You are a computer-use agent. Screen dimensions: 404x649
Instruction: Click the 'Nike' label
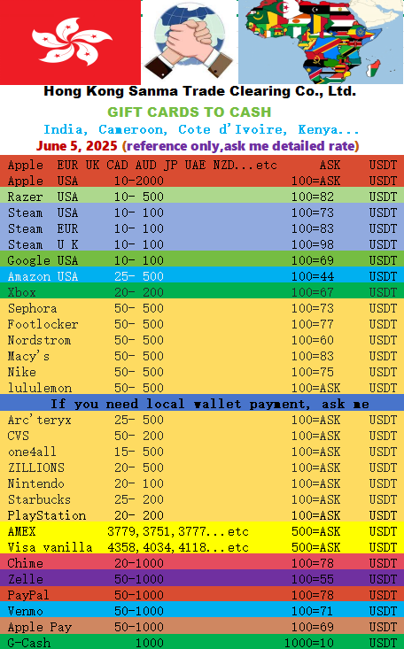point(21,372)
